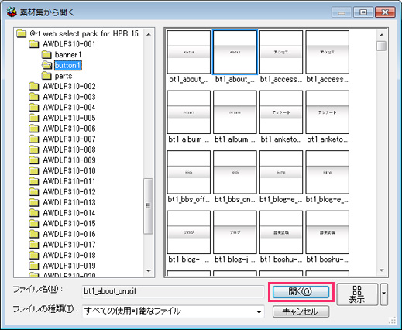Click the ファイル名 file name field

(173, 291)
